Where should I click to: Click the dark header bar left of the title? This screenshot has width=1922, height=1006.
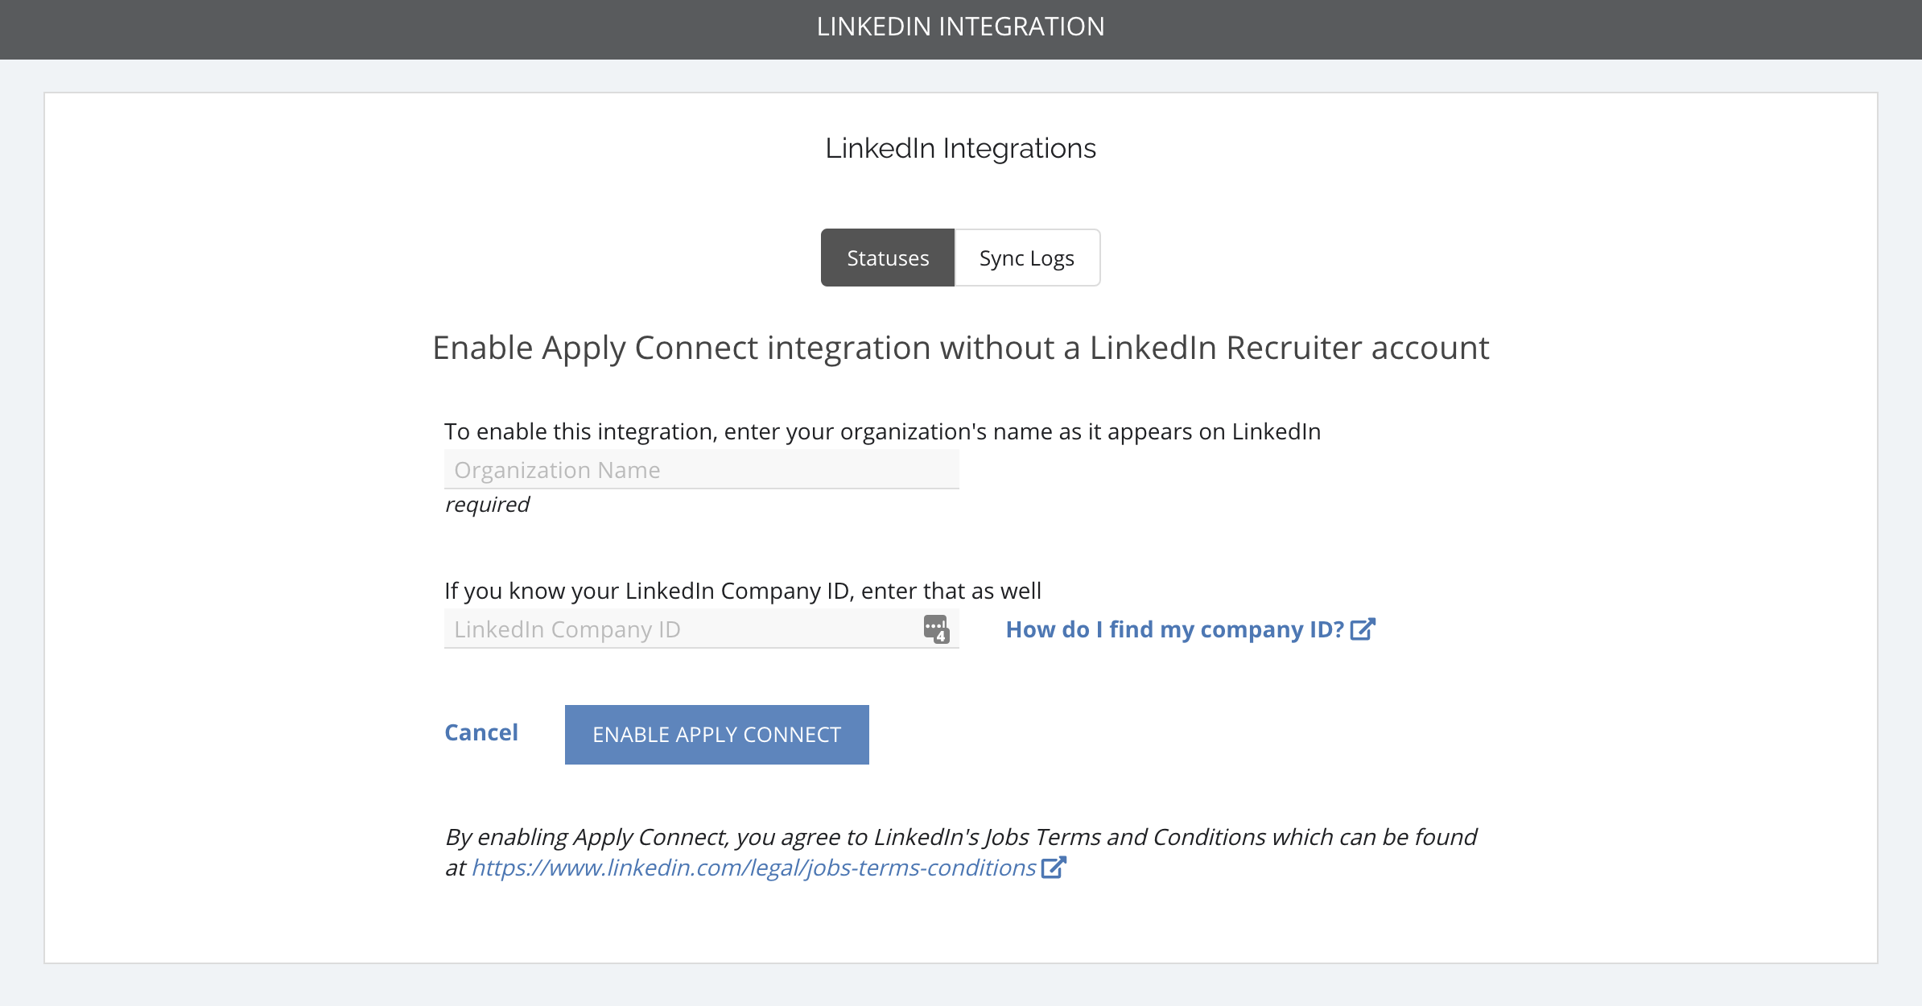click(402, 29)
